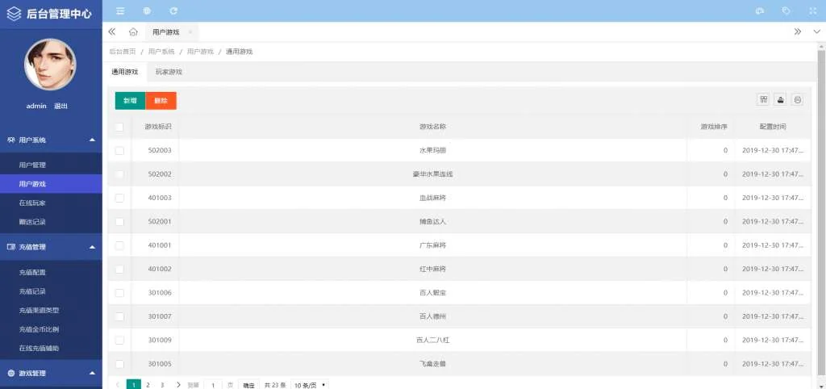Click the refresh icon in top bar
The width and height of the screenshot is (826, 389).
pyautogui.click(x=173, y=10)
